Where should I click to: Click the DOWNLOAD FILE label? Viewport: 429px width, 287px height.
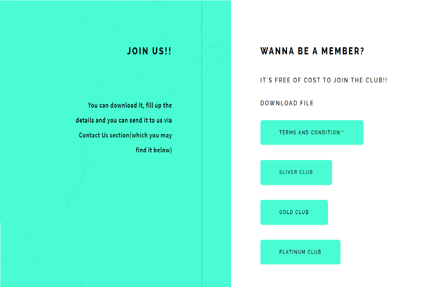pyautogui.click(x=287, y=103)
